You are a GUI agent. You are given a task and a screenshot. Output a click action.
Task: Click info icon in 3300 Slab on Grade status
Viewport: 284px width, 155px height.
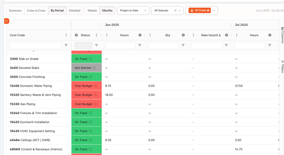coord(90,59)
